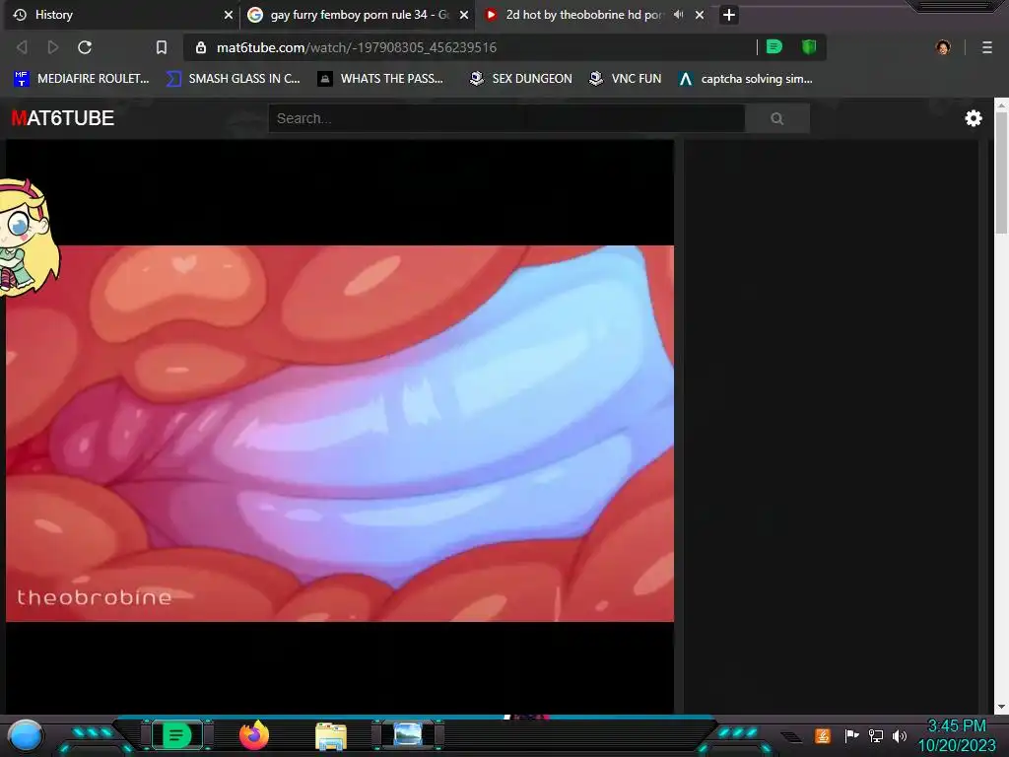Open WHATS THE PASS... bookmark
The height and width of the screenshot is (757, 1009).
click(381, 79)
